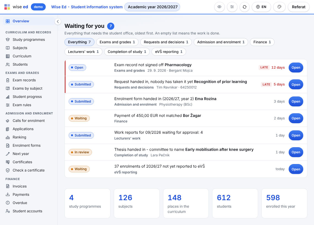The height and width of the screenshot is (225, 314).
Task: Open the EN language selector
Action: click(x=261, y=7)
